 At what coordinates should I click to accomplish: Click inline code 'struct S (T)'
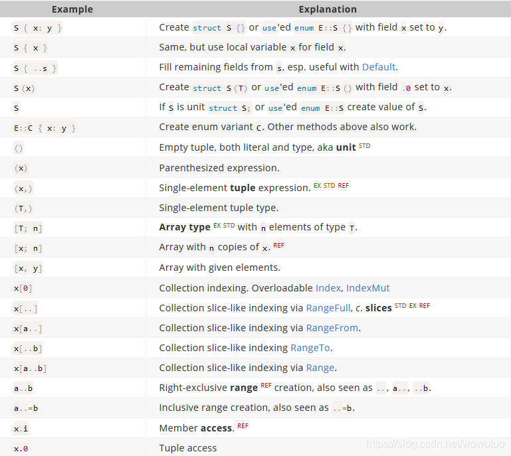220,88
